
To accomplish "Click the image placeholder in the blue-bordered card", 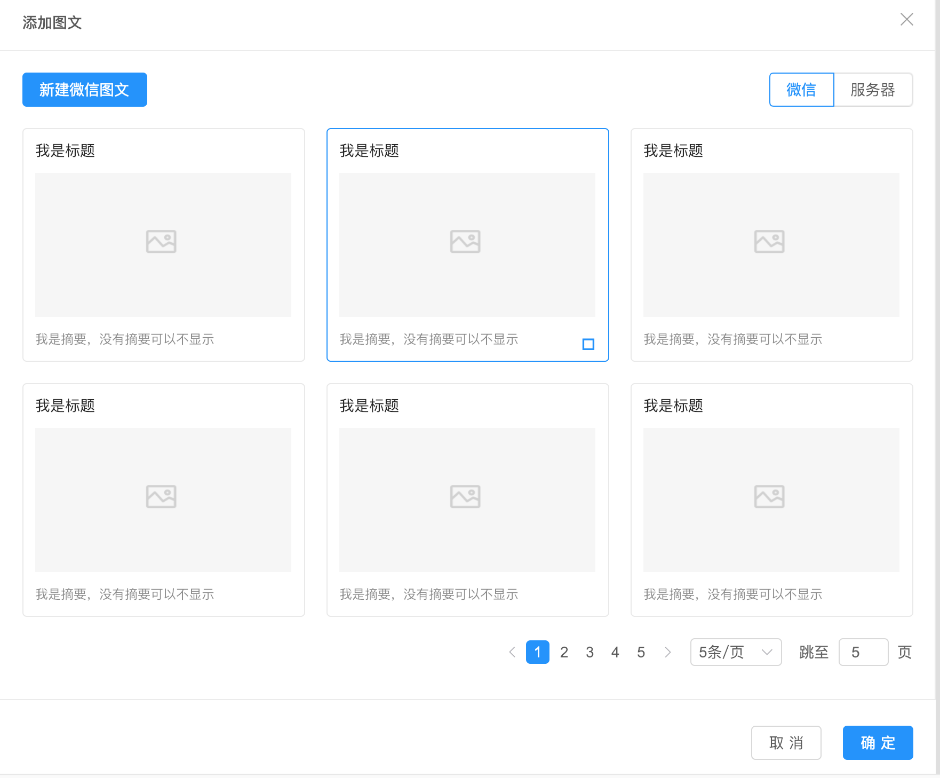I will (467, 245).
